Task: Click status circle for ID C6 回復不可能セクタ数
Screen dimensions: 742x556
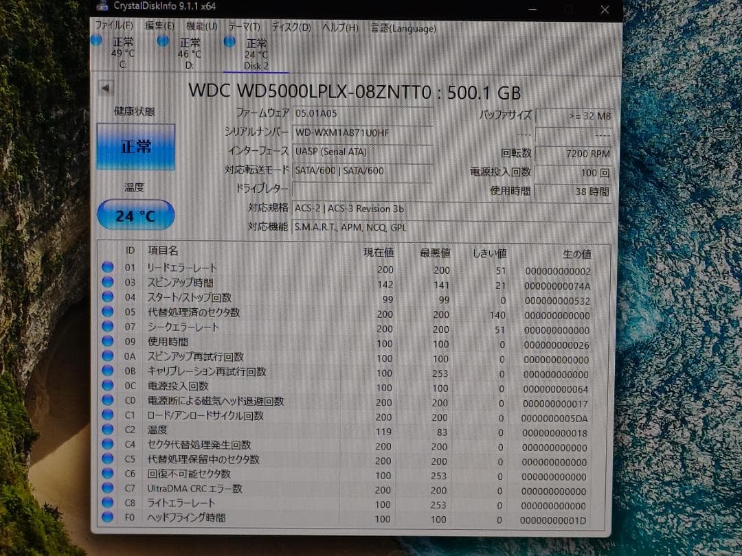Action: pos(108,473)
